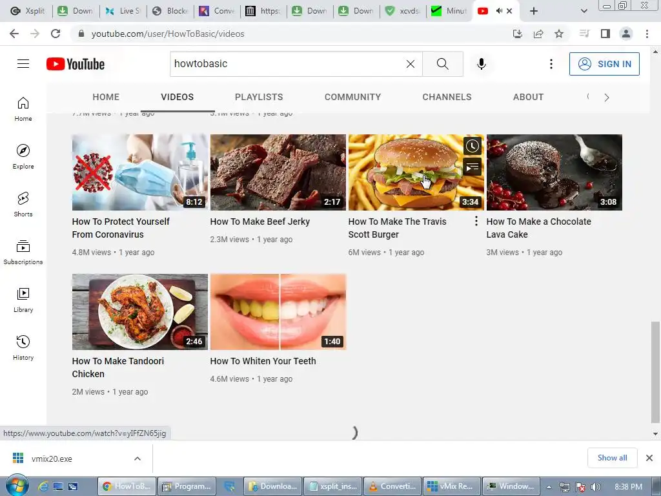Click Show all downloads
This screenshot has width=661, height=496.
[x=612, y=458]
